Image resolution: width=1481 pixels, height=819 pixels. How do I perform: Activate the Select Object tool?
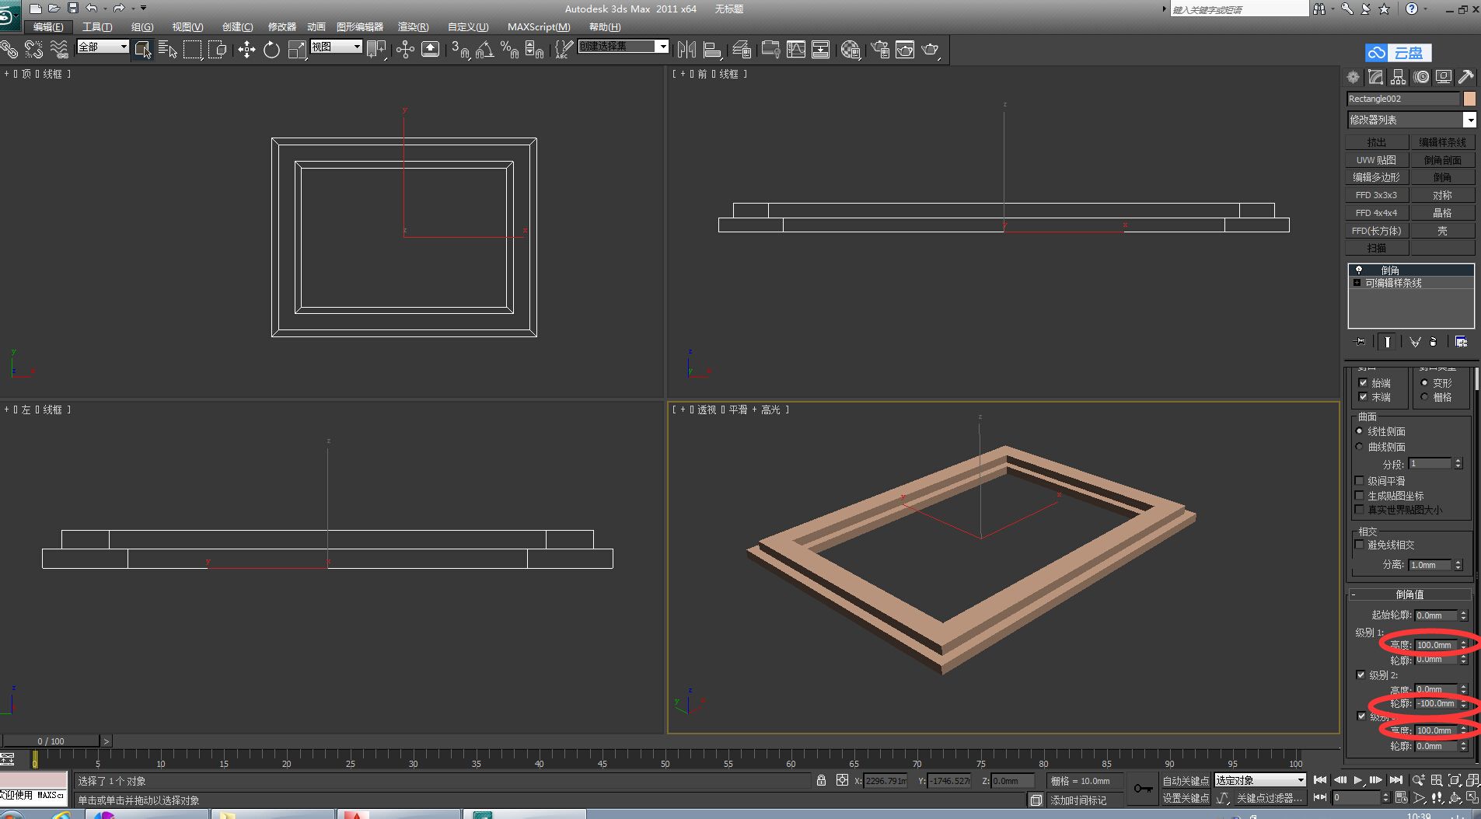142,50
